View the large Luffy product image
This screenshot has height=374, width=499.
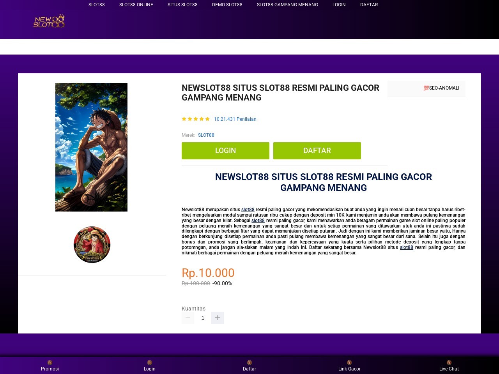coord(91,147)
